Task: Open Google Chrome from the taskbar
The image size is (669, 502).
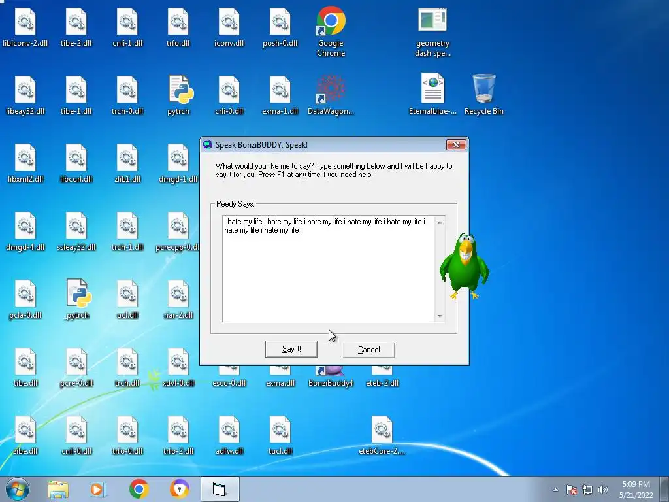Action: click(139, 489)
